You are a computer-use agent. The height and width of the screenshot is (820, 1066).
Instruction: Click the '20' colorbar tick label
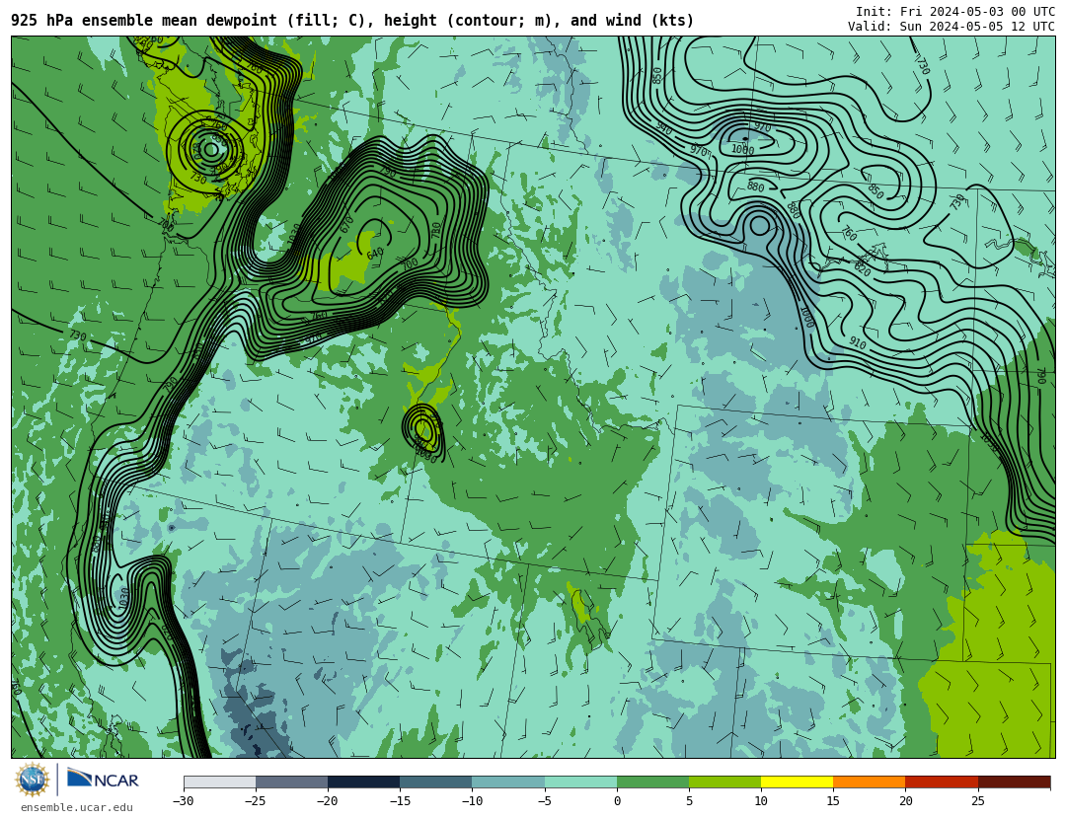point(905,801)
